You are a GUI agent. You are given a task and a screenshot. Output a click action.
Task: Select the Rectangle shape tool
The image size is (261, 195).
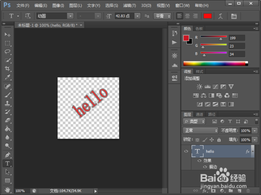pyautogui.click(x=7, y=180)
